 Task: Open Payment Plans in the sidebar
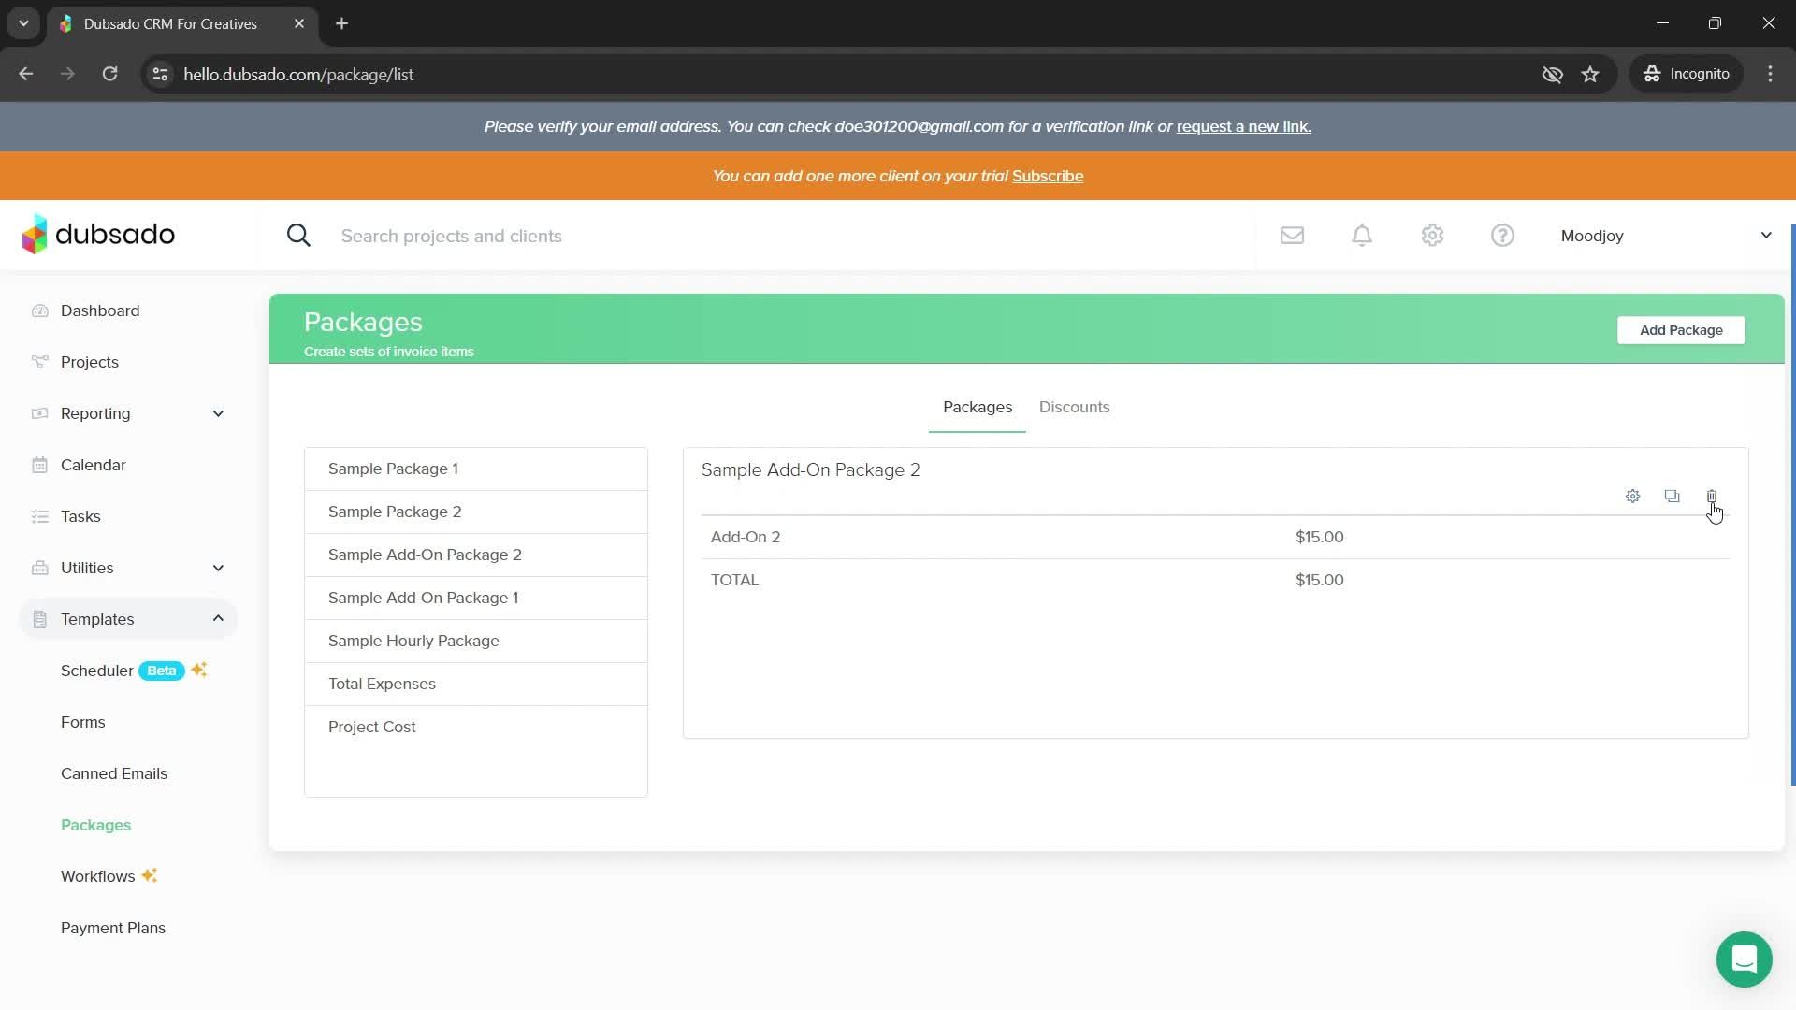coord(113,928)
